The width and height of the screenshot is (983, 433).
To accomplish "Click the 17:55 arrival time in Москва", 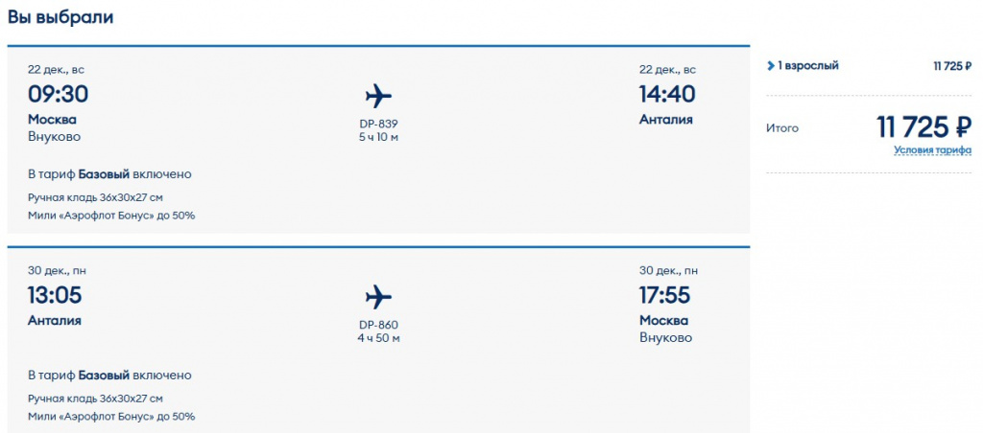I will point(665,295).
